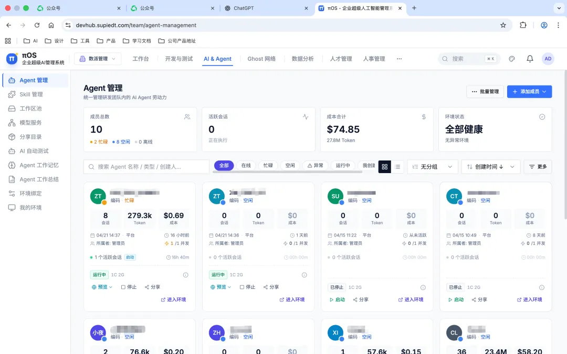Switch to the 人才管理 tab
567x354 pixels.
coord(341,59)
